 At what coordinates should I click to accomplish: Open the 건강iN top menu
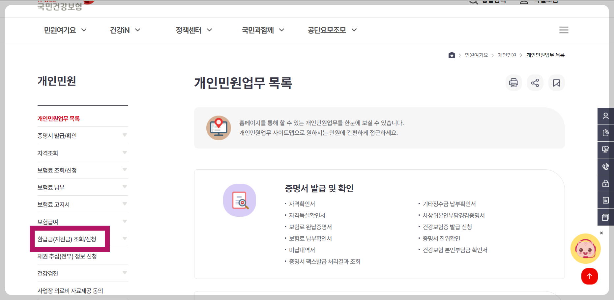coord(125,30)
